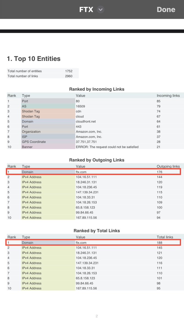Click ftx.com in the Outgoing Links table
Screen dimensions: 184x329
[81, 172]
